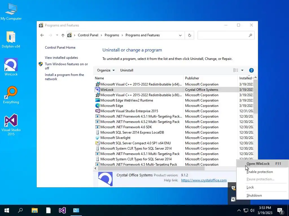
Task: Open File Explorer from taskbar
Action: tap(34, 210)
